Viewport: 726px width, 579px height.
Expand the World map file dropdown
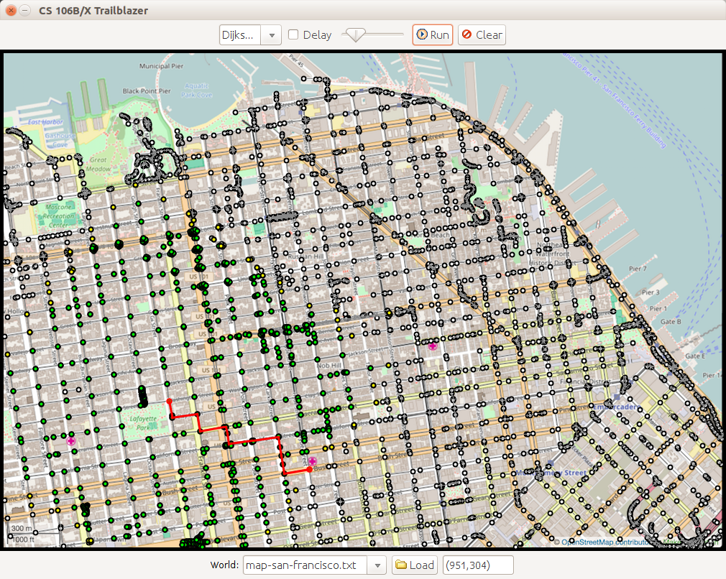pos(377,565)
